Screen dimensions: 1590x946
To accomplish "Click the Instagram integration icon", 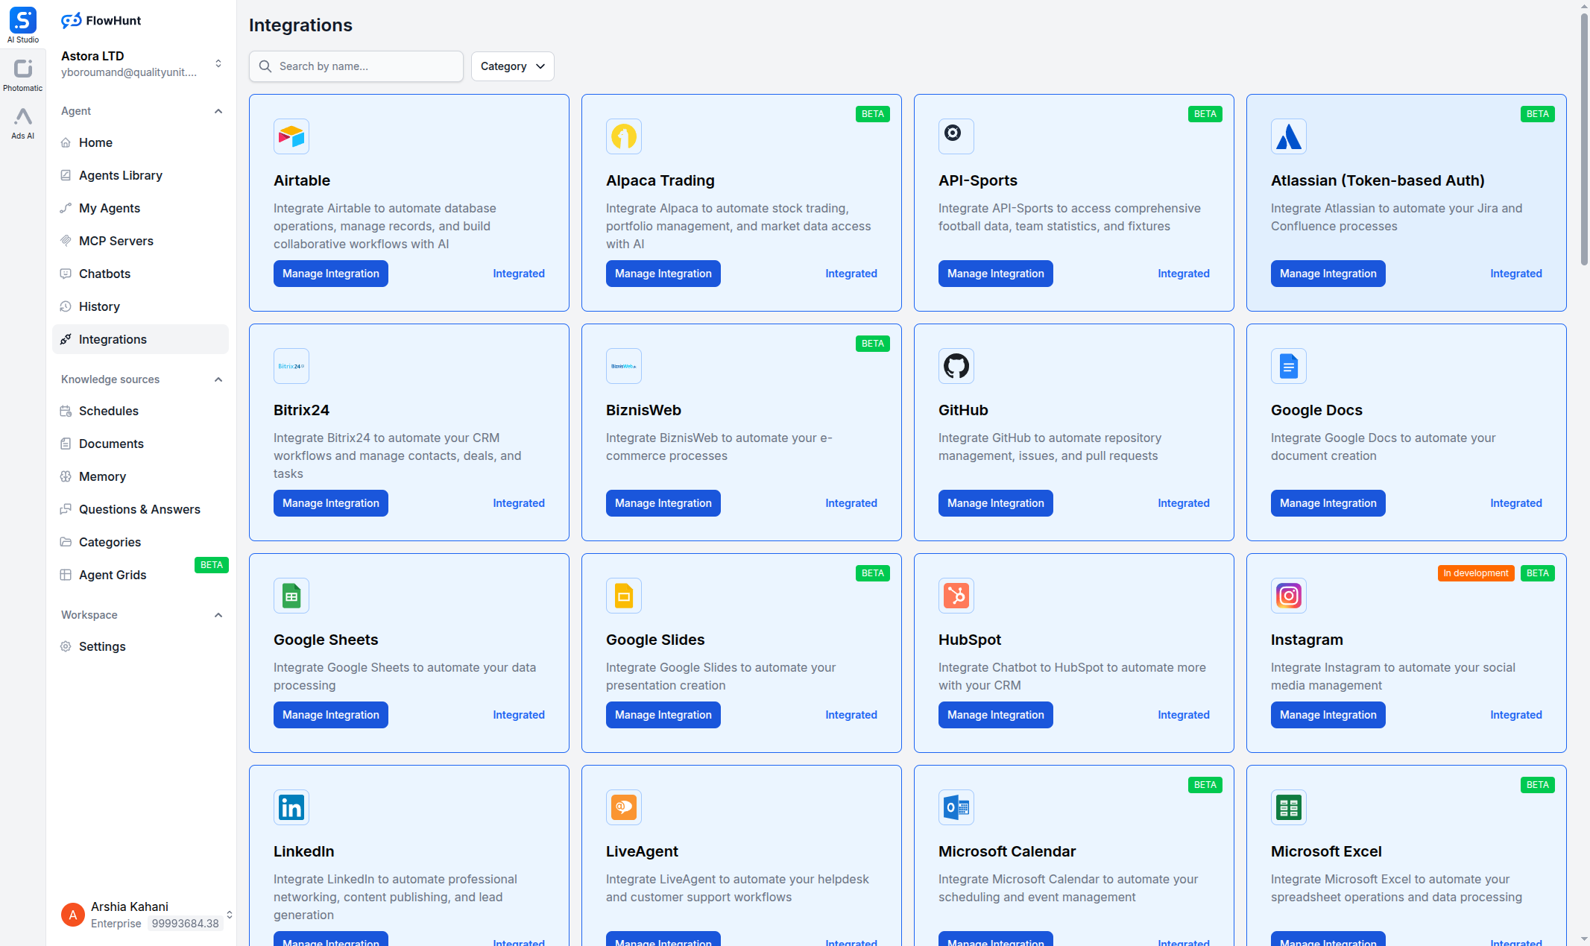I will [x=1288, y=595].
